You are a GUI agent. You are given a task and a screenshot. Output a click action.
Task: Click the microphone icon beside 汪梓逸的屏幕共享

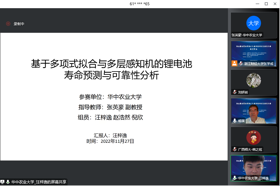pyautogui.click(x=8, y=182)
